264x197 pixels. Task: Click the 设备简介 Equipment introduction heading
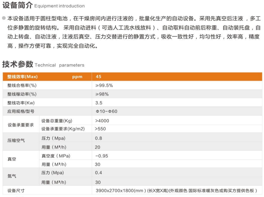pos(43,5)
